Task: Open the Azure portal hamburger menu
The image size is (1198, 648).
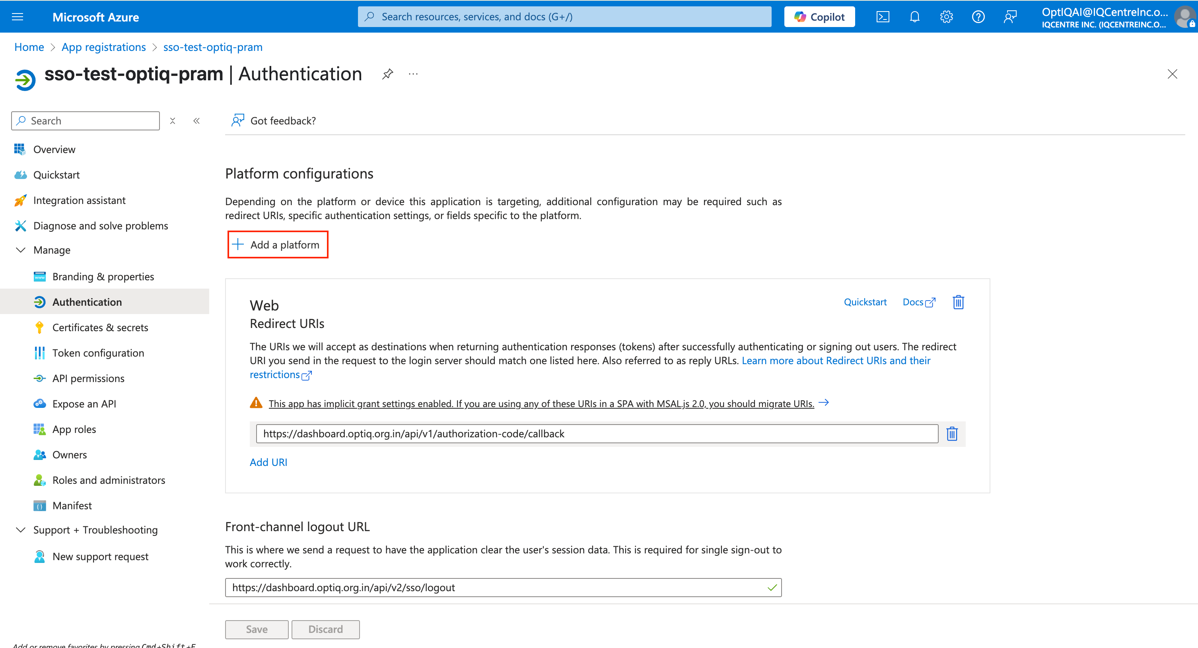Action: [x=17, y=17]
